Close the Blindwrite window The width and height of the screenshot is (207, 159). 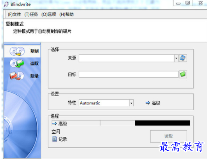200,3
